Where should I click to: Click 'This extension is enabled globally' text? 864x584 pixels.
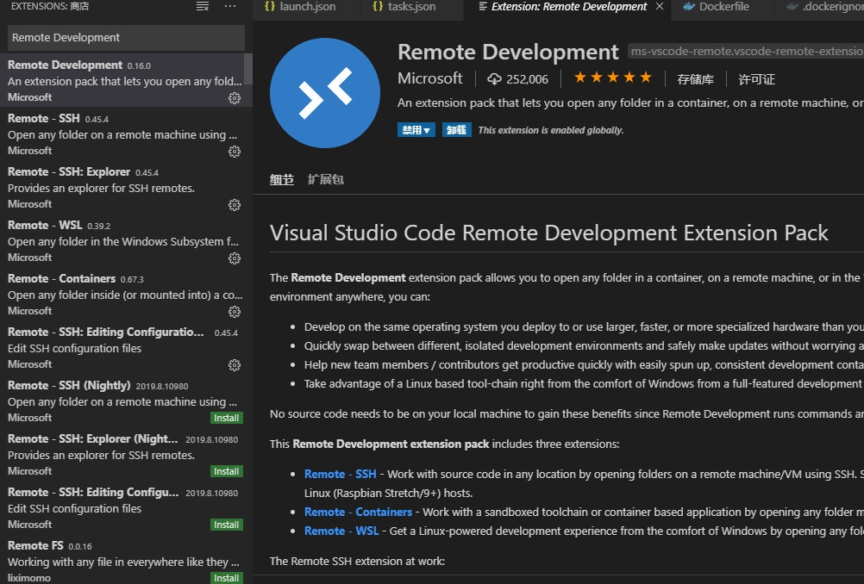click(550, 130)
